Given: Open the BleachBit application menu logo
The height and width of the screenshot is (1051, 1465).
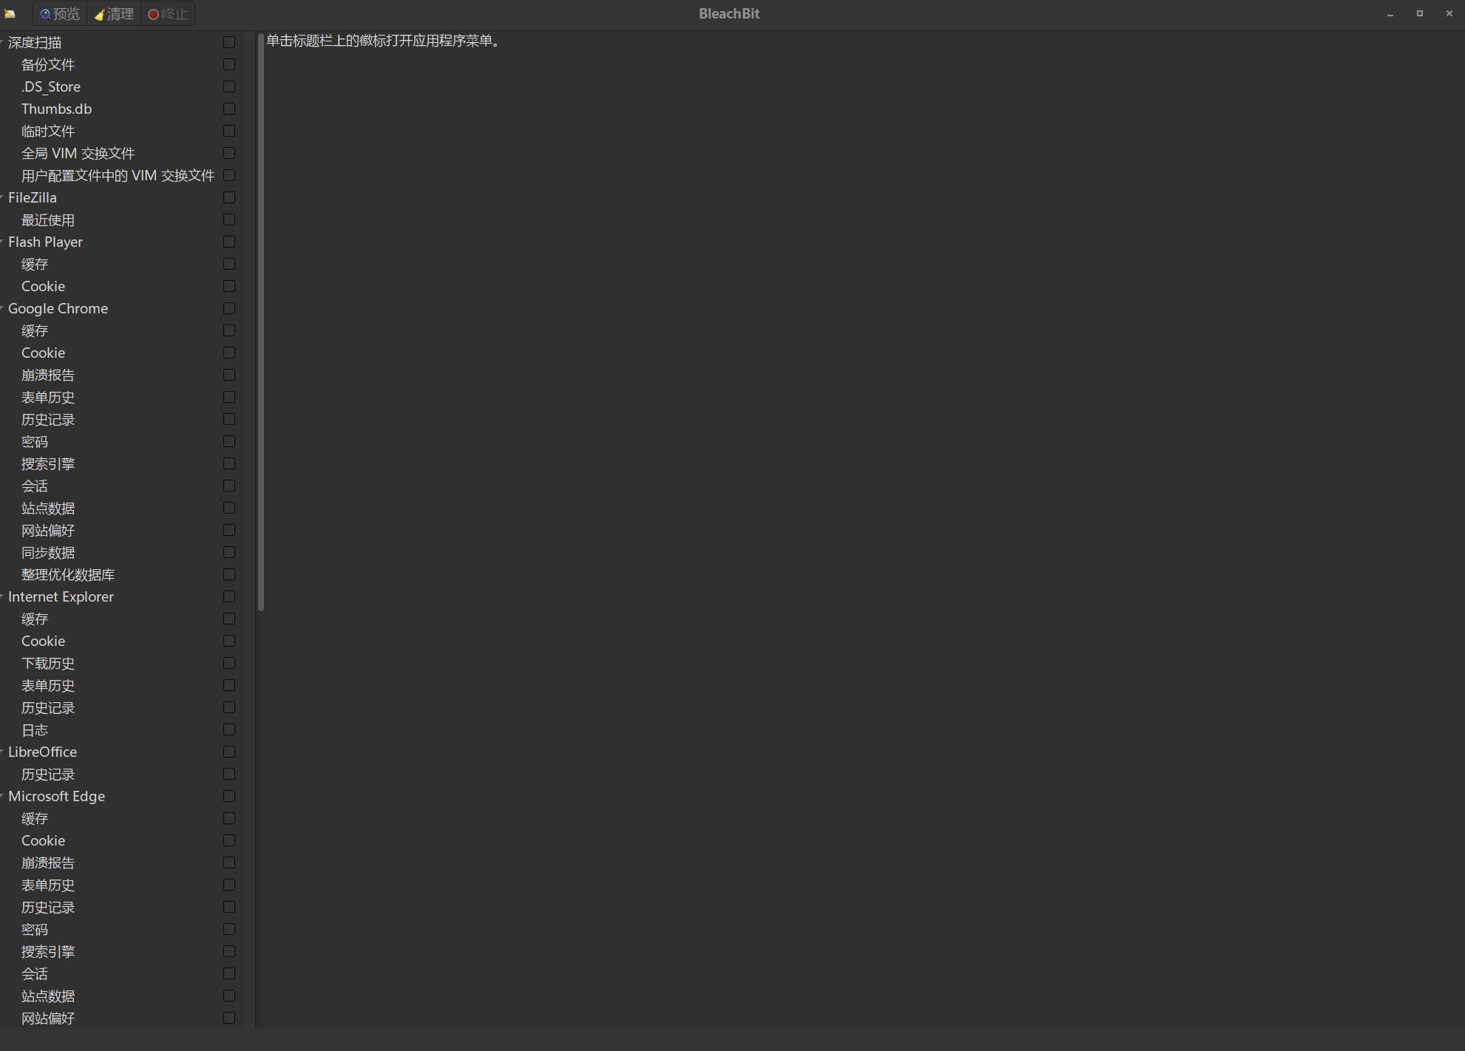Looking at the screenshot, I should 10,14.
